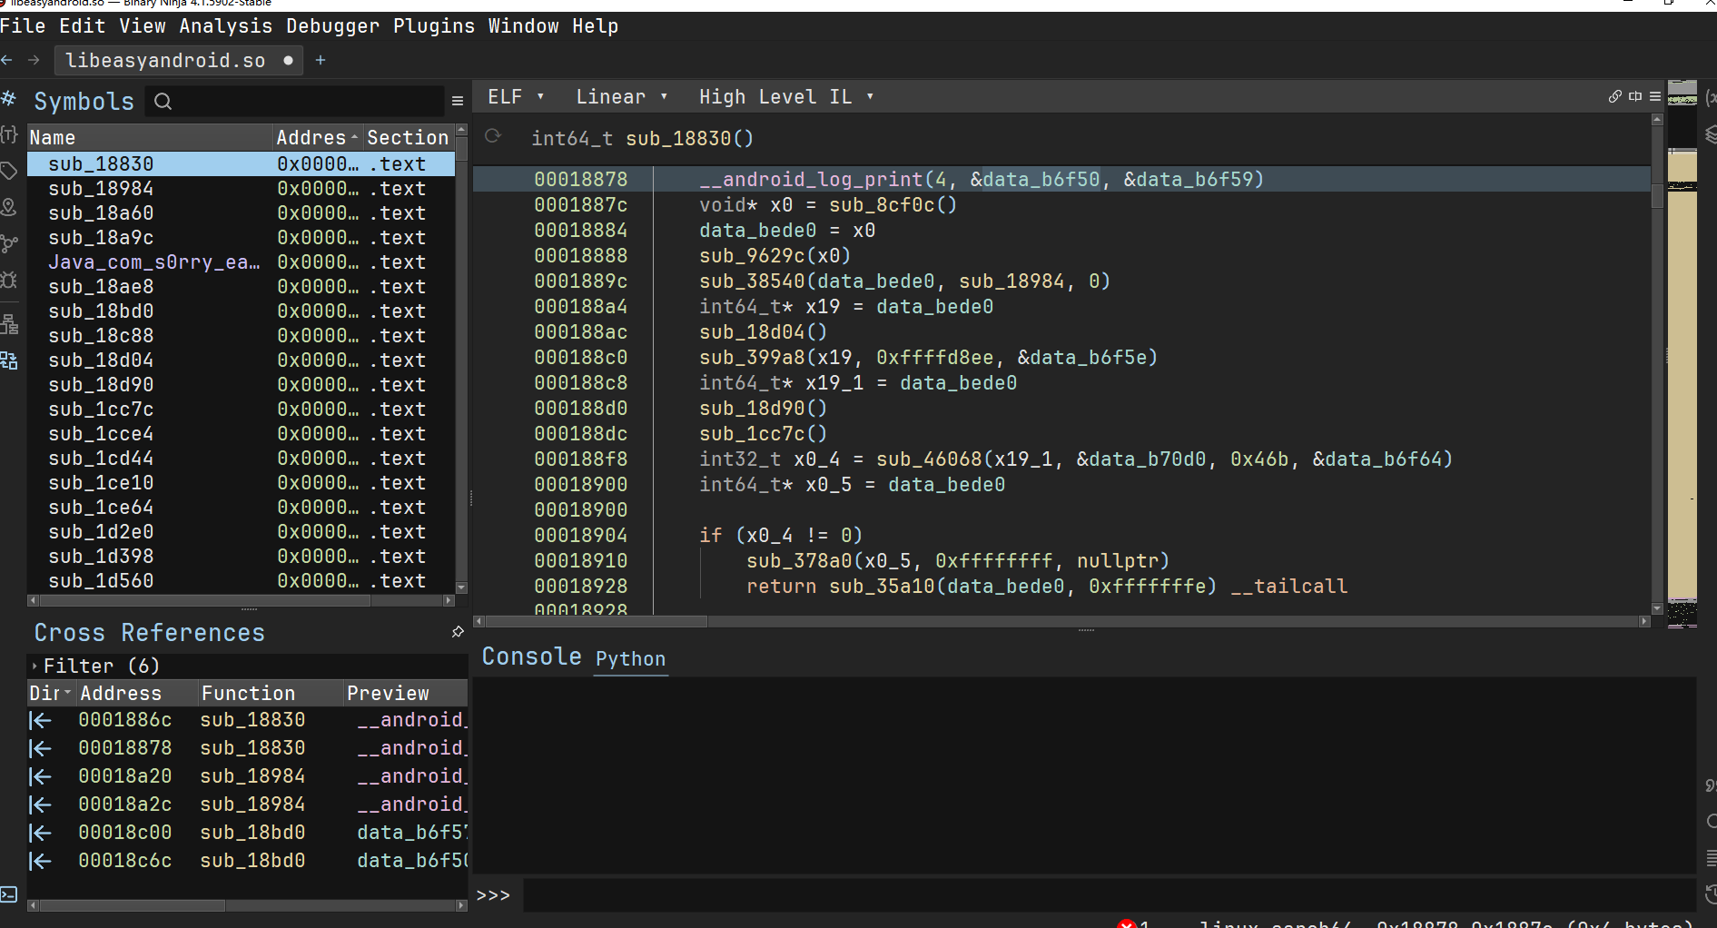Open the code view options hamburger menu
Screen dimensions: 1717x928
click(1655, 96)
